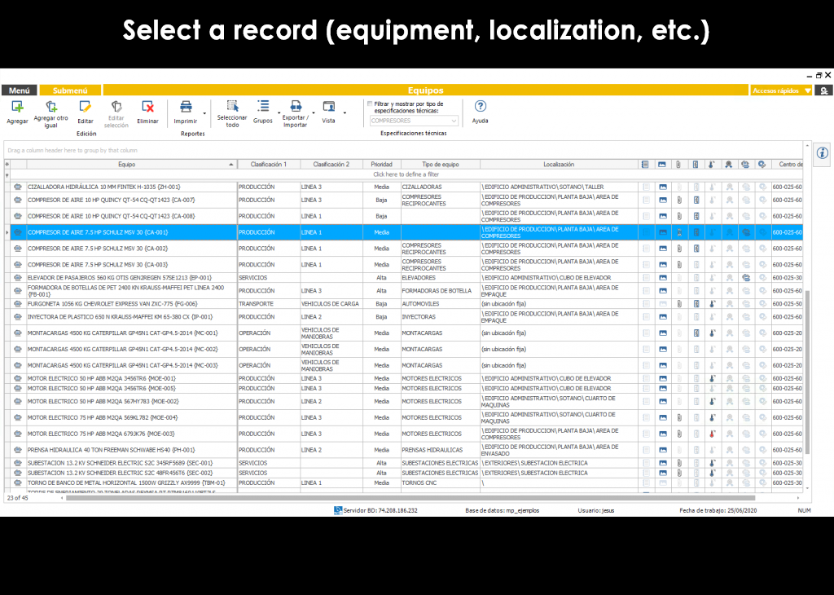Screen dimensions: 834x595
Task: Click paperclip icon in COMPRESOR CA-007 row
Action: coord(679,201)
